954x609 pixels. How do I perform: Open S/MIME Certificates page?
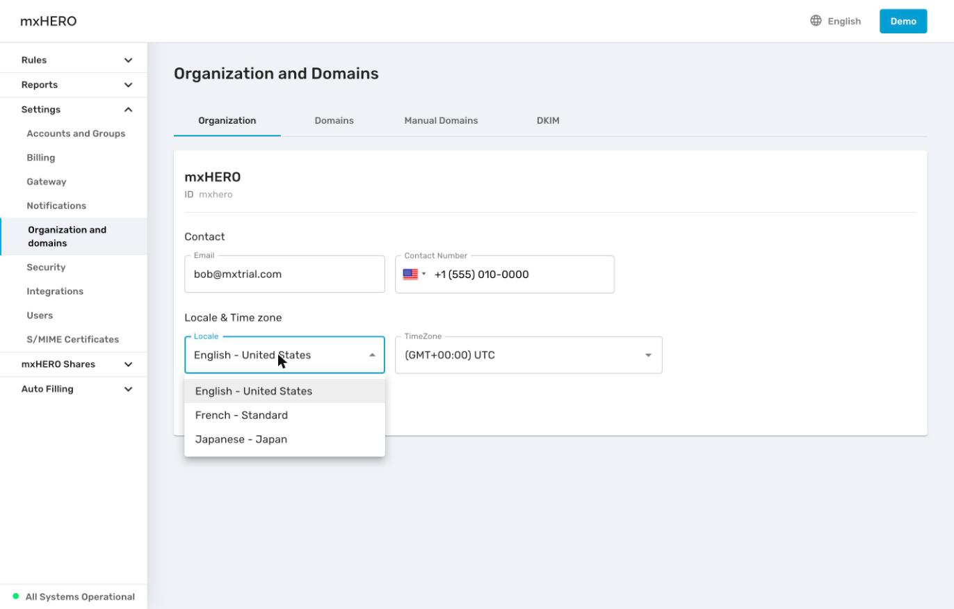[x=73, y=340]
